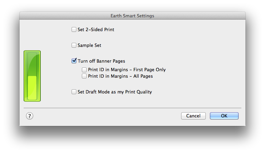Click the green Earth Smart meter graphic

point(32,76)
